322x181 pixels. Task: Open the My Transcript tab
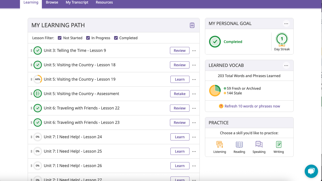[77, 3]
